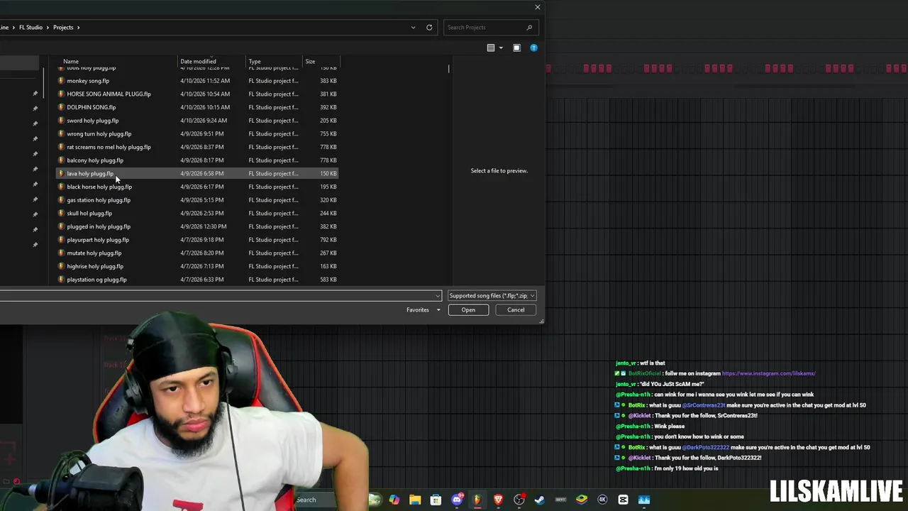908x511 pixels.
Task: Select playurpart holy plugg.flp
Action: tap(197, 240)
